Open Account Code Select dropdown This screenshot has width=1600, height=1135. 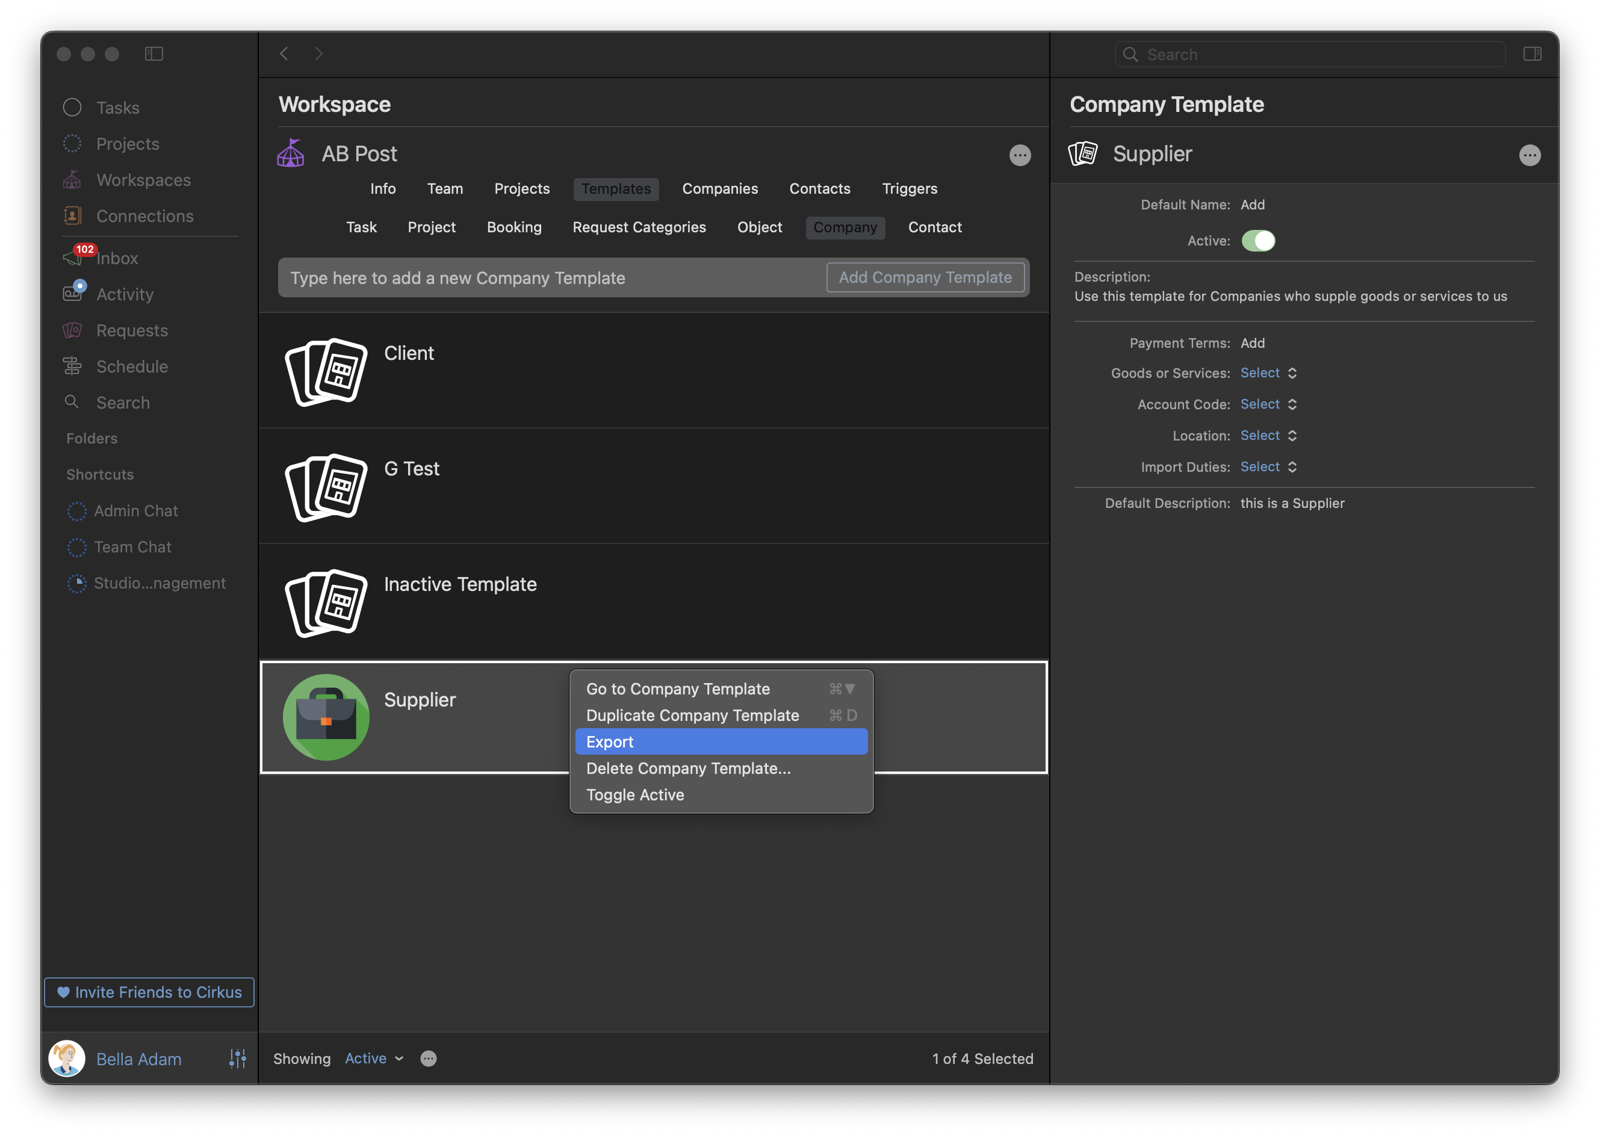(x=1268, y=404)
